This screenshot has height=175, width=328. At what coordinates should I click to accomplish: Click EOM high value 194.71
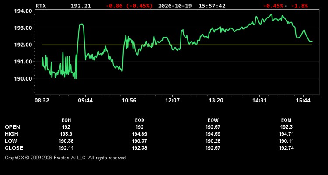click(x=286, y=134)
